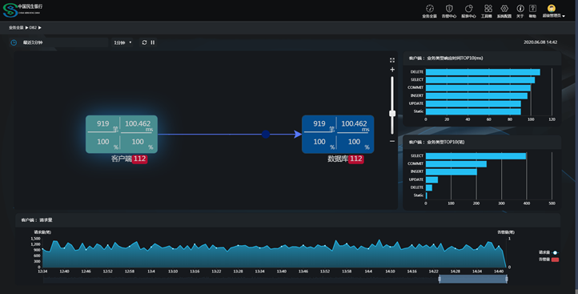This screenshot has height=294, width=578.
Task: Click the right handle of the timeline range
Action: point(507,280)
